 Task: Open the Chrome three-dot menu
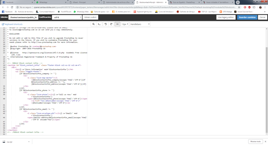265,7
